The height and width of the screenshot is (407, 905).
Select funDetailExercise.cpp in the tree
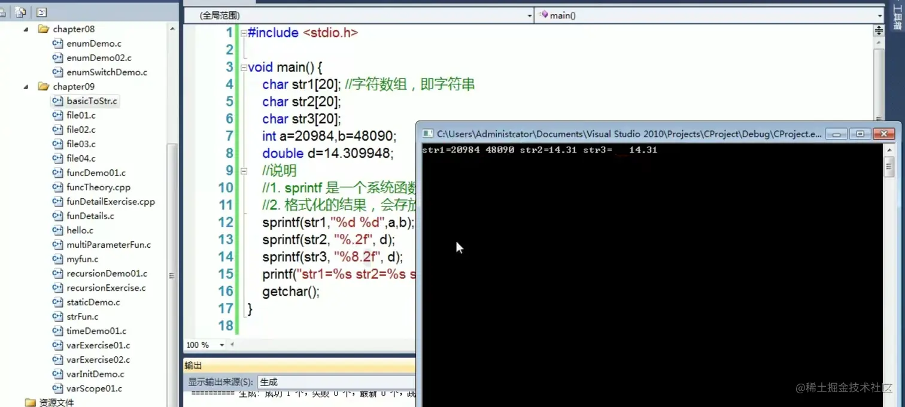pyautogui.click(x=111, y=201)
